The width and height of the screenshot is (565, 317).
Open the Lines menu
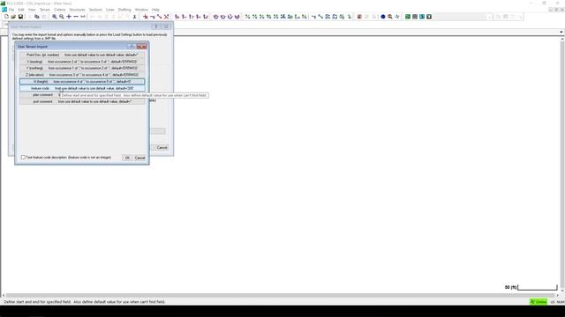[x=109, y=10]
